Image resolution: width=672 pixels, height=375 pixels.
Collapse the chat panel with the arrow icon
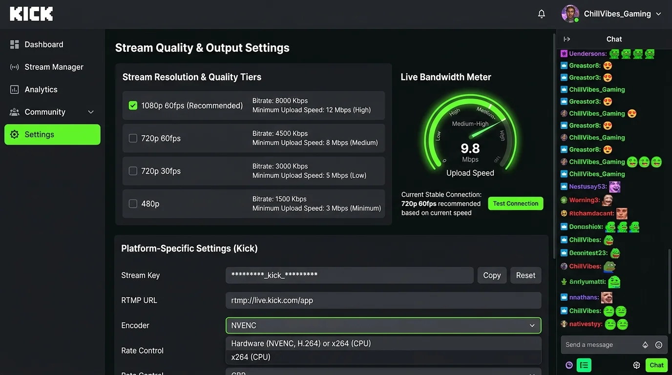[x=567, y=39]
